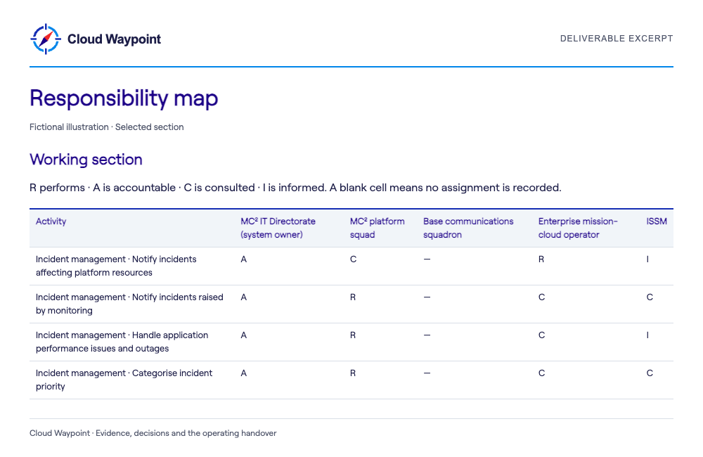Click cloud operator C in categorise priority row
The image size is (703, 457).
pos(541,373)
